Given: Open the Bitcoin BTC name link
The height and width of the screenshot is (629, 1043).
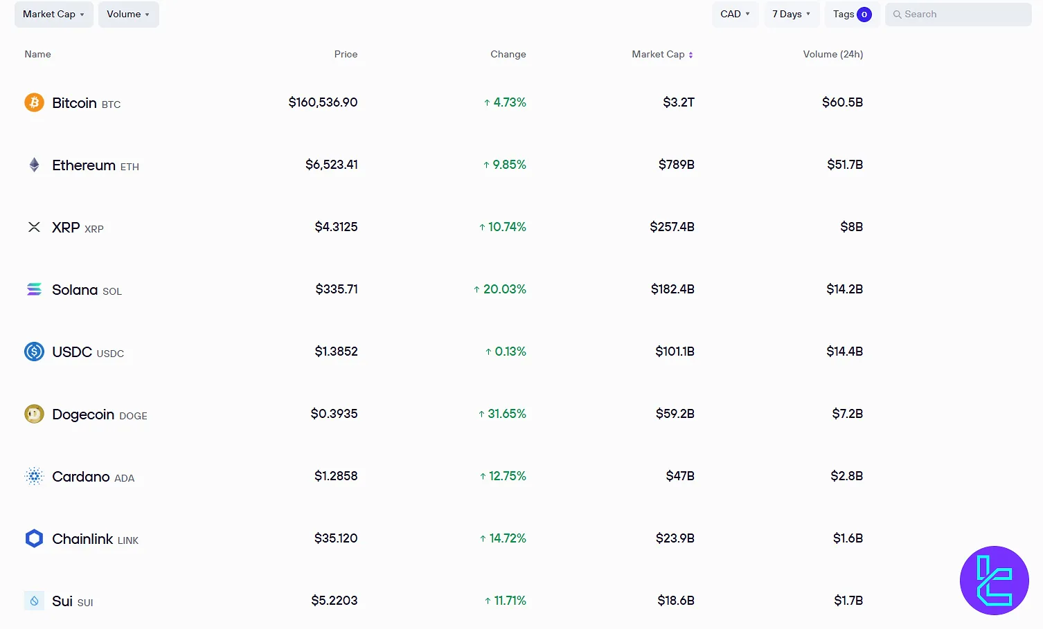Looking at the screenshot, I should point(87,103).
